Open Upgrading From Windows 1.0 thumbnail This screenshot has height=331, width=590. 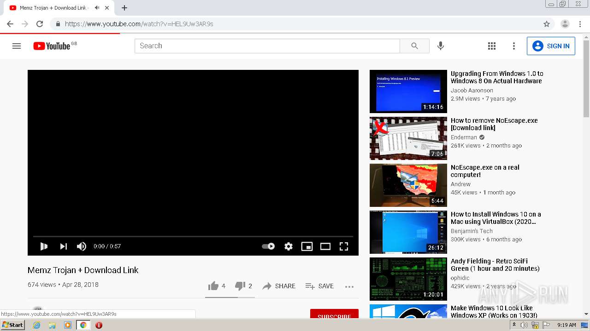click(x=408, y=91)
